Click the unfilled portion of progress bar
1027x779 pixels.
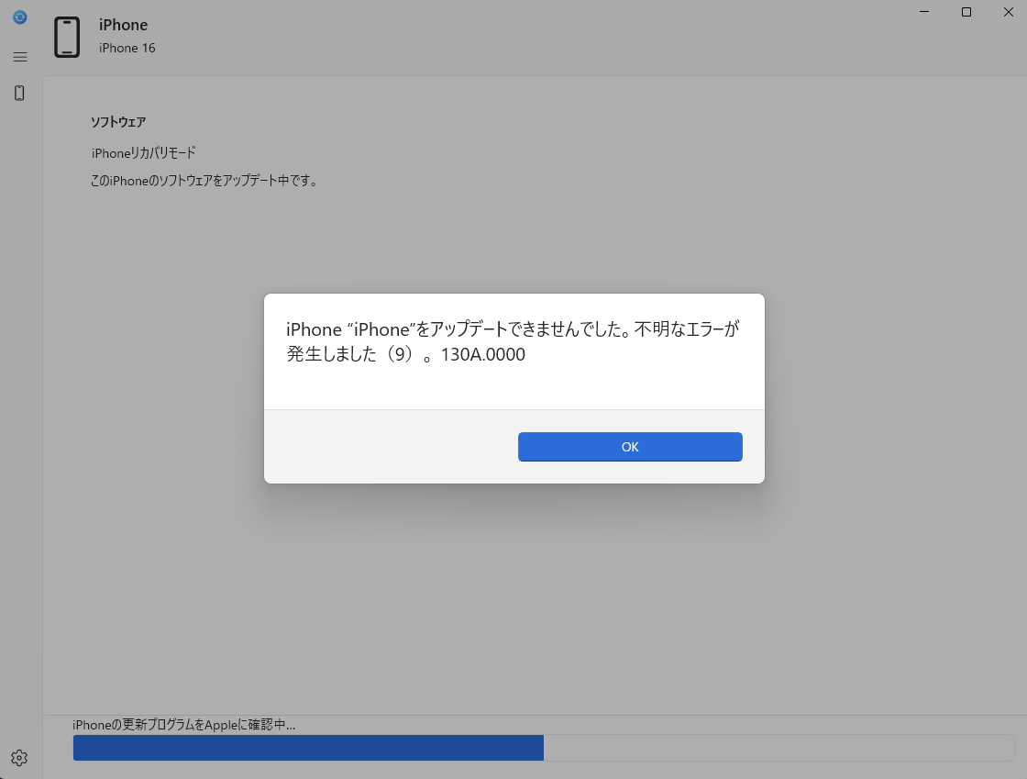click(x=778, y=747)
